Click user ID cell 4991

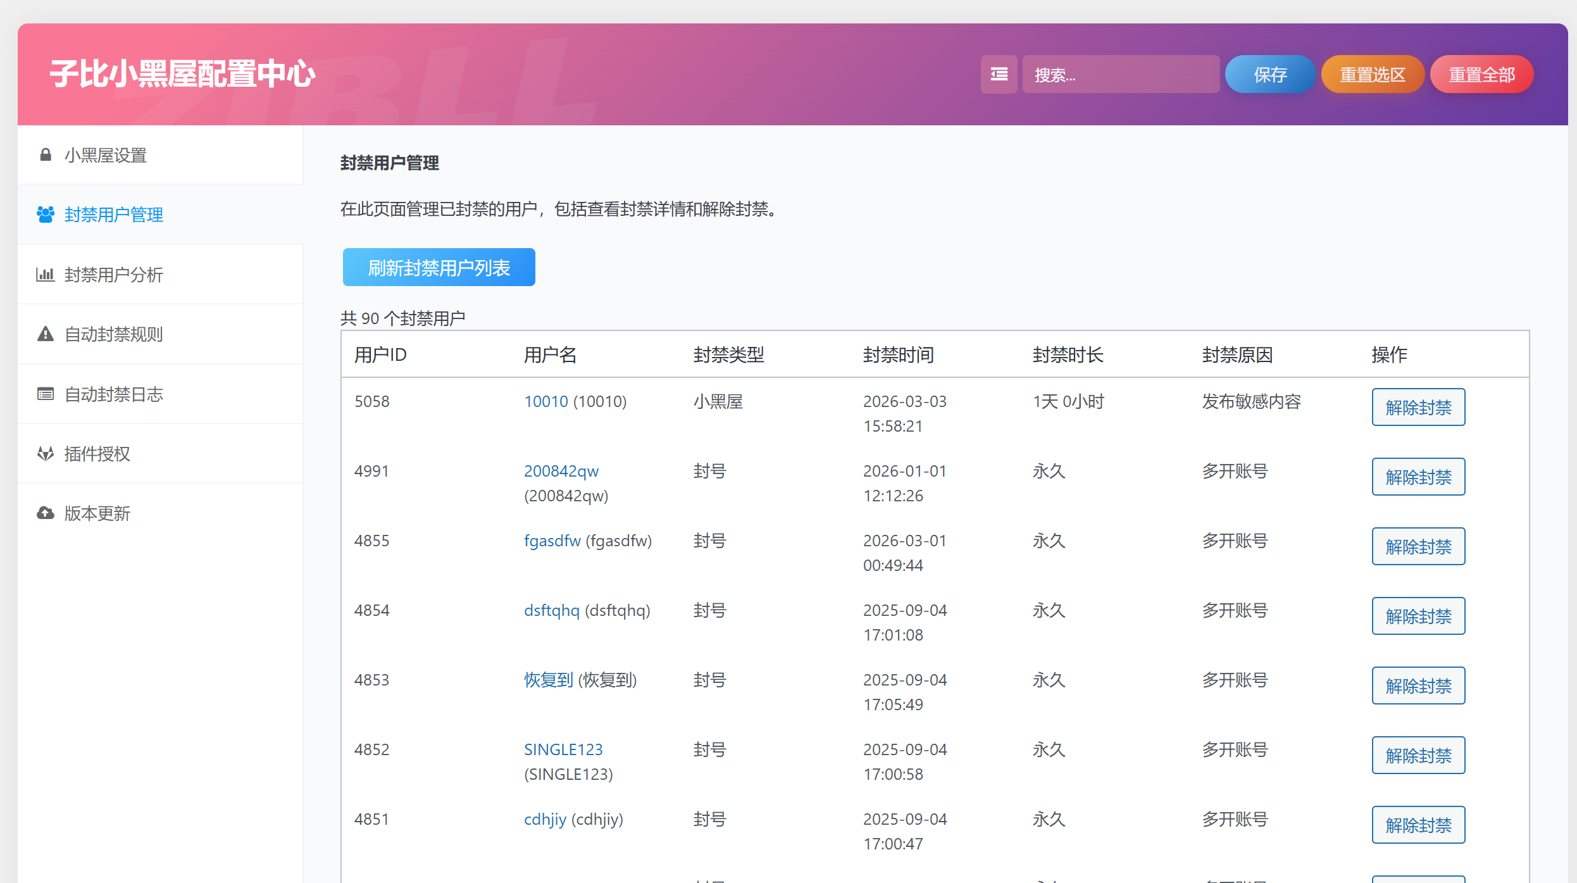click(371, 472)
